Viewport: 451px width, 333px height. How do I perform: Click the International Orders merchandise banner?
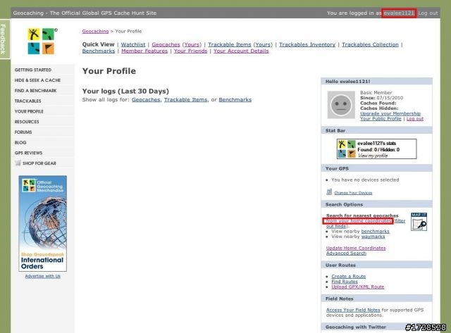(42, 223)
